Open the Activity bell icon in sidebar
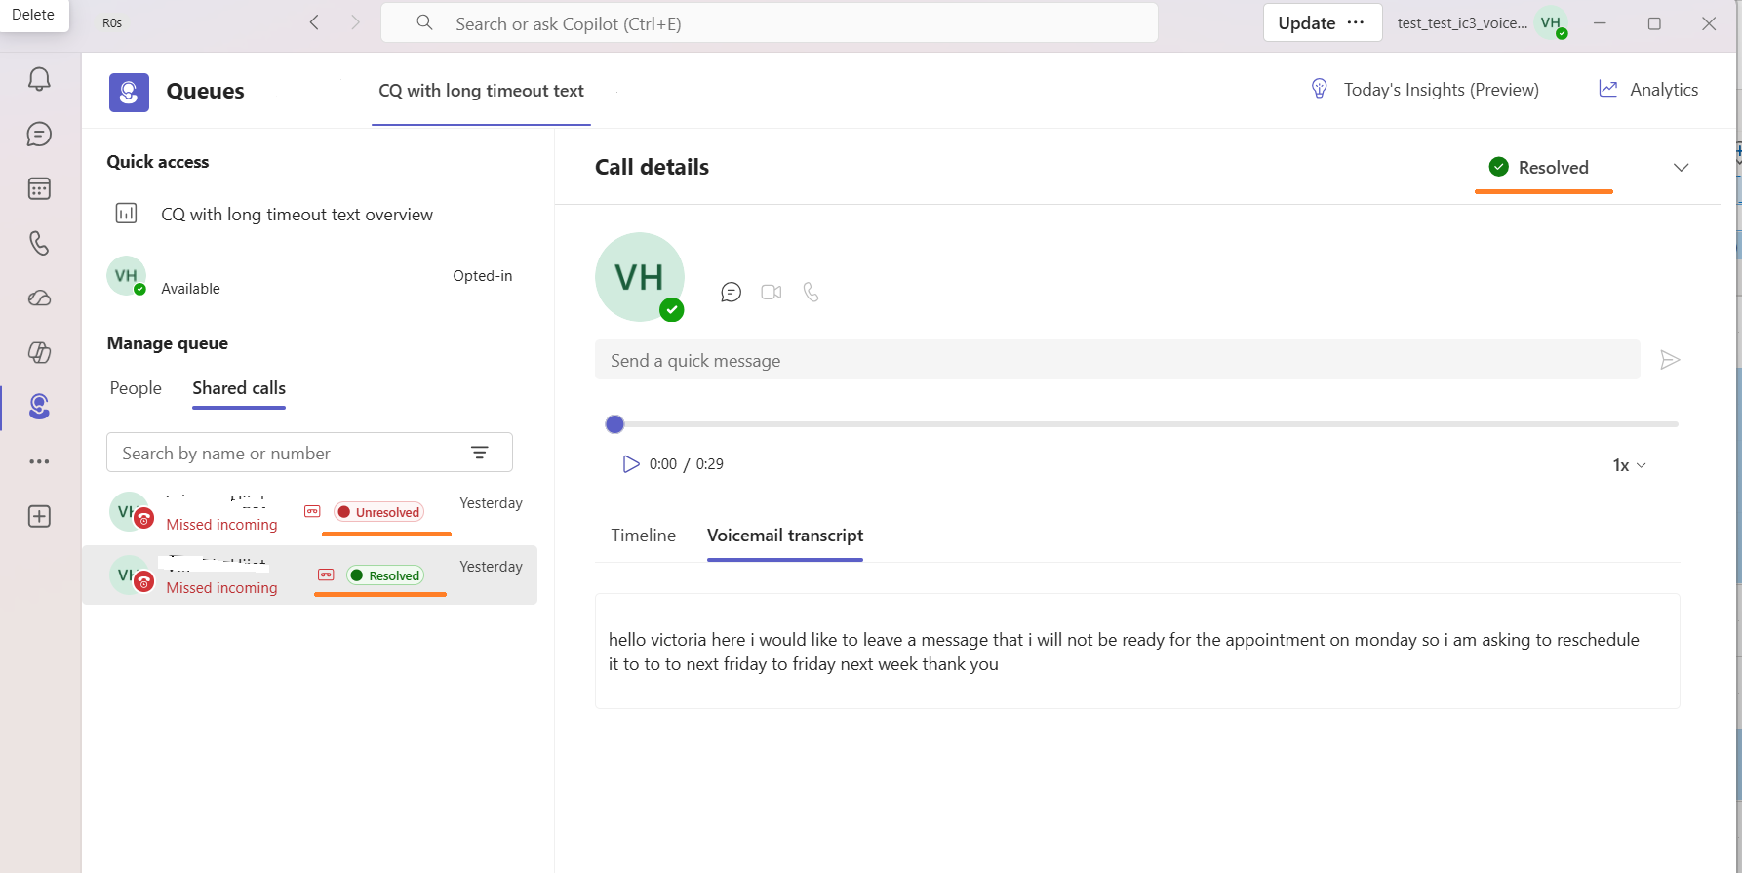Image resolution: width=1742 pixels, height=873 pixels. click(39, 79)
